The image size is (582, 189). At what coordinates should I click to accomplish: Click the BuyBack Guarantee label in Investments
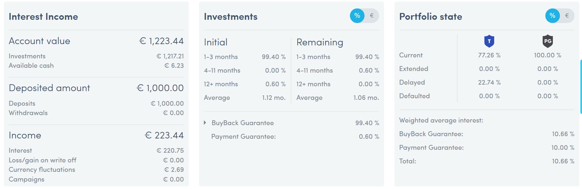[243, 123]
